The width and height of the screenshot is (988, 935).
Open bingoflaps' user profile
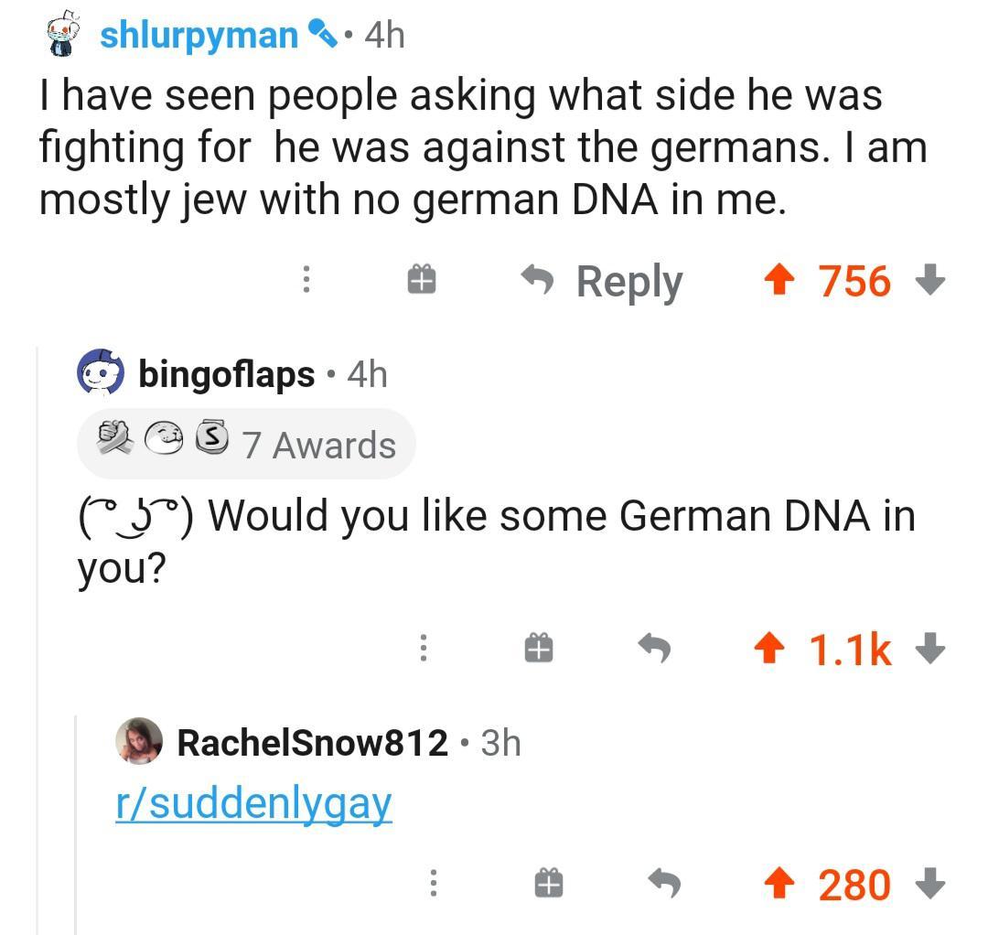coord(226,374)
